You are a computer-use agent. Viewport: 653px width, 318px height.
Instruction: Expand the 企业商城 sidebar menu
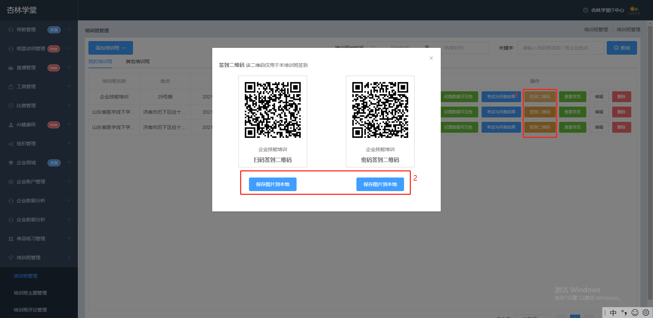[39, 163]
